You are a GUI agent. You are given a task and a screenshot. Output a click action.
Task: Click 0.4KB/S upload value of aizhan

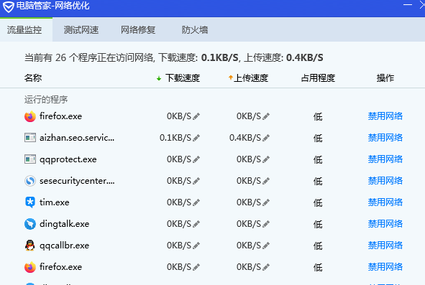[245, 138]
